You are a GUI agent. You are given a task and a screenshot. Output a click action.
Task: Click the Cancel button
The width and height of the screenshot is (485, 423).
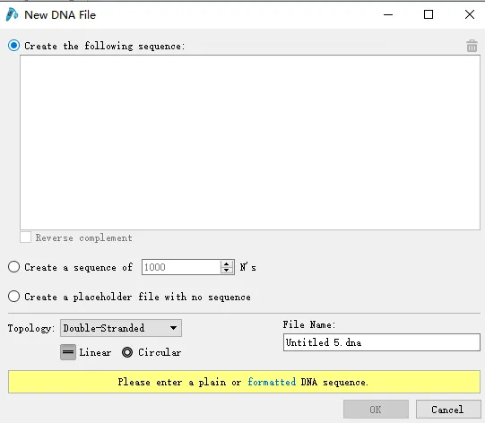click(x=448, y=410)
